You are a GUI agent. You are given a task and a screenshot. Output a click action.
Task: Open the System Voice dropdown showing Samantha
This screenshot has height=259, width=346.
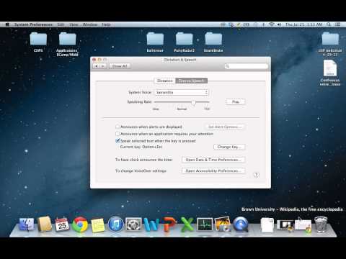182,92
